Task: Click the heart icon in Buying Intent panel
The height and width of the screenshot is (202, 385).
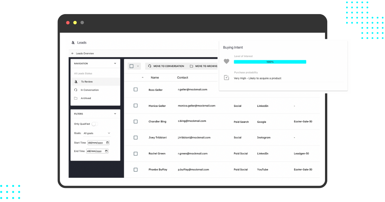Action: click(227, 61)
